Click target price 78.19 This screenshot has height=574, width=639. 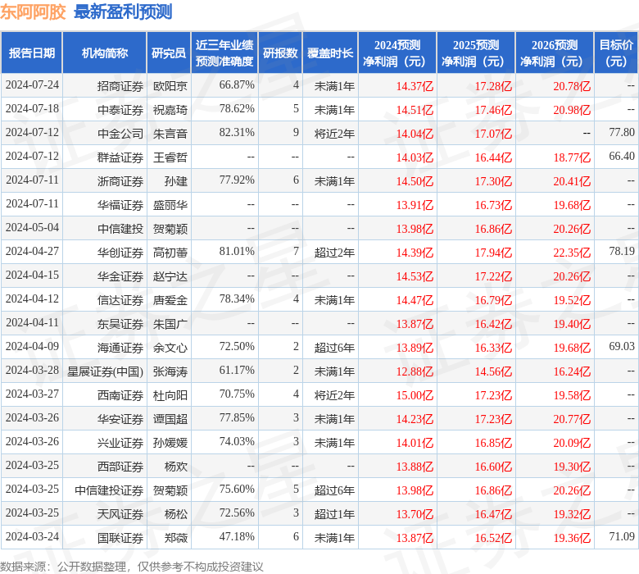tap(622, 251)
